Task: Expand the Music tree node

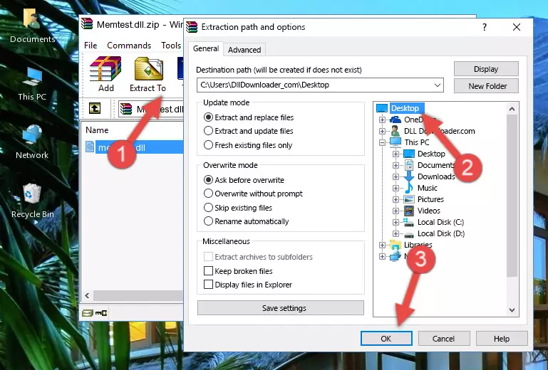Action: (x=396, y=188)
